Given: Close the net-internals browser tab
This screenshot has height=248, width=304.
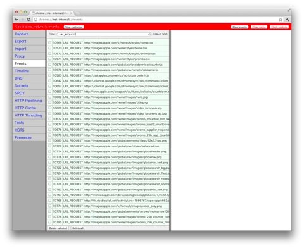Looking at the screenshot, I should click(71, 13).
